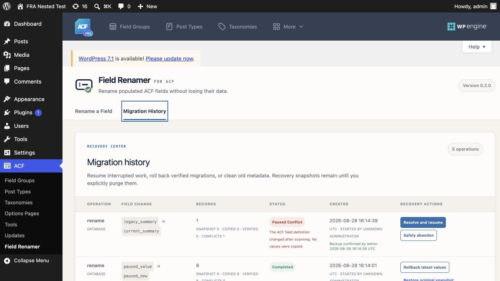
Task: Click the Paused Conflict status pill
Action: 287,222
